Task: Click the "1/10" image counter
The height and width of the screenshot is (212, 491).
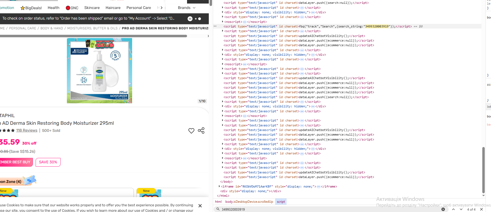Action: pyautogui.click(x=202, y=101)
